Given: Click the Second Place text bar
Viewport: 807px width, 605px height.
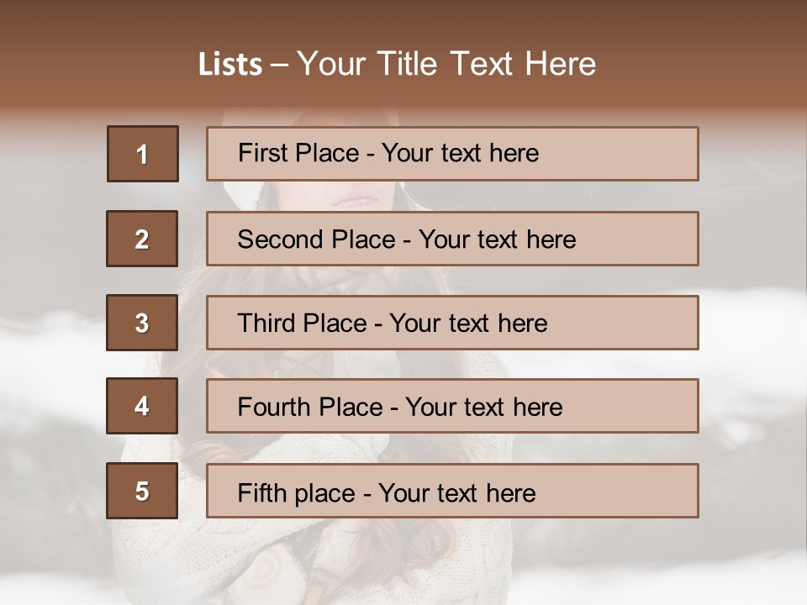Looking at the screenshot, I should click(452, 239).
